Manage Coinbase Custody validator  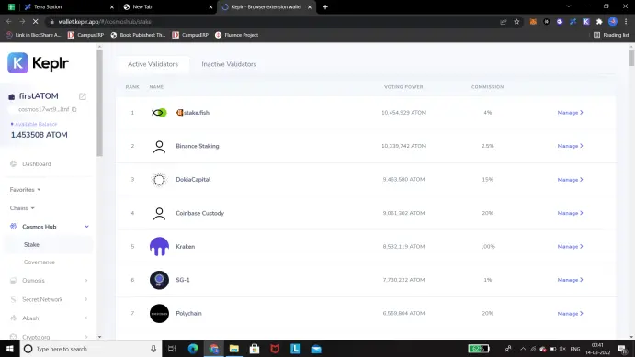point(570,213)
